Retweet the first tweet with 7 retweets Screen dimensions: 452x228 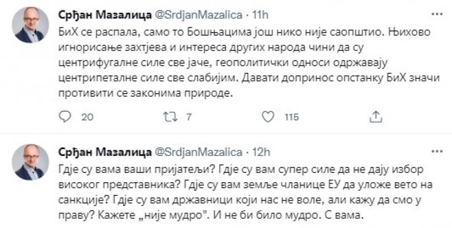[x=170, y=117]
